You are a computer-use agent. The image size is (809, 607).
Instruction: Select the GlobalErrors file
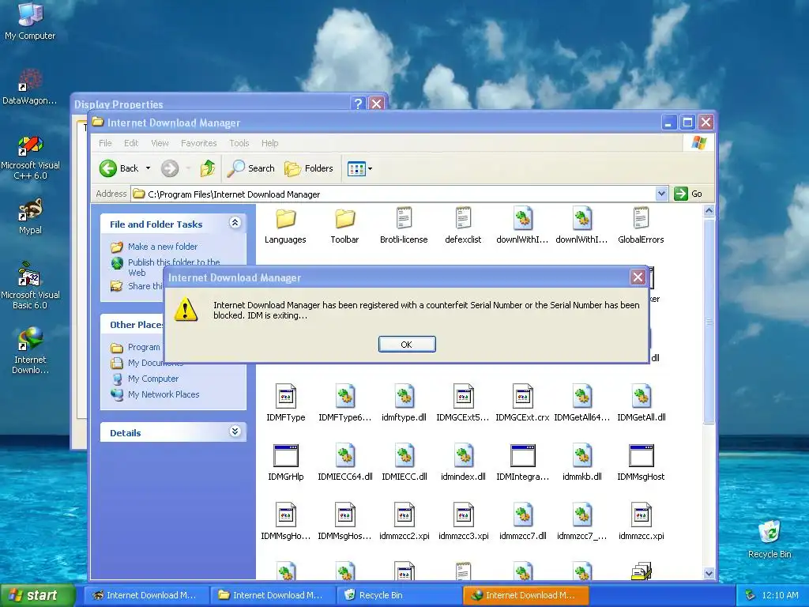pos(641,226)
